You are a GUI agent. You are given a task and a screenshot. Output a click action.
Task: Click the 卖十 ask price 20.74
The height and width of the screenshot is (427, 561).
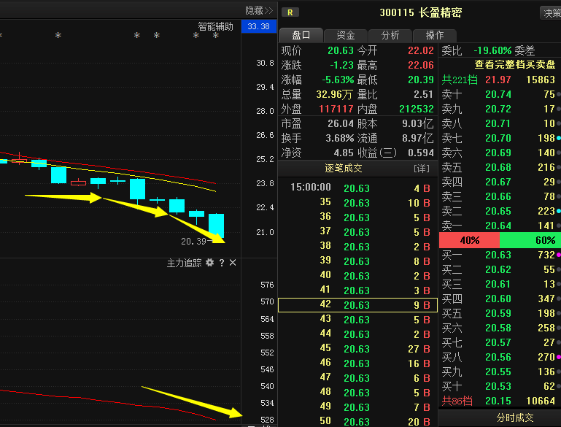pos(498,94)
